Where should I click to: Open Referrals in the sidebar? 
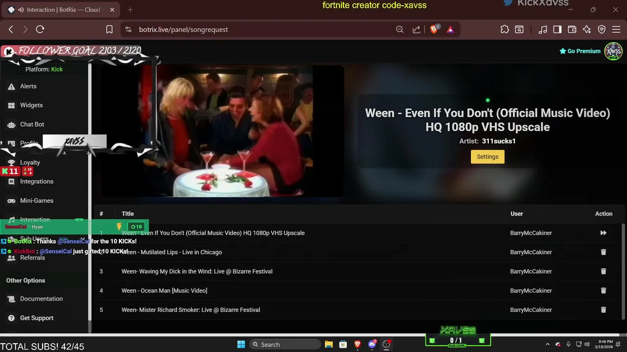pyautogui.click(x=32, y=258)
